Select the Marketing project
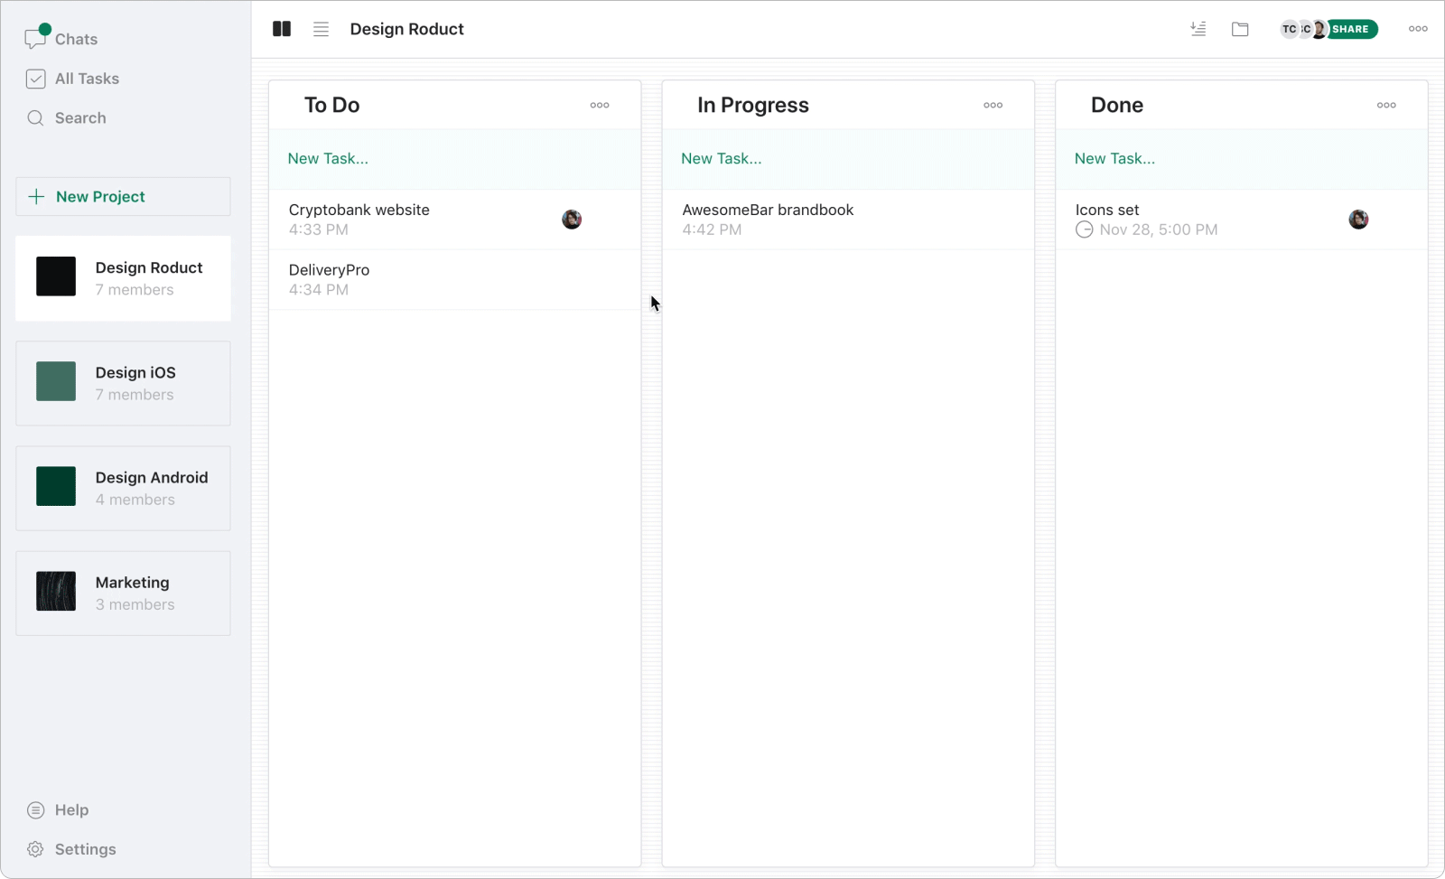This screenshot has height=879, width=1445. tap(123, 594)
